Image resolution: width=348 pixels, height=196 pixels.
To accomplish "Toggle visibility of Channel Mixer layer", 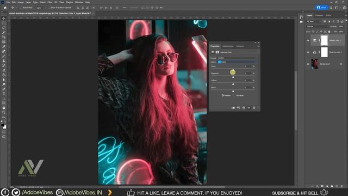I will [x=308, y=52].
